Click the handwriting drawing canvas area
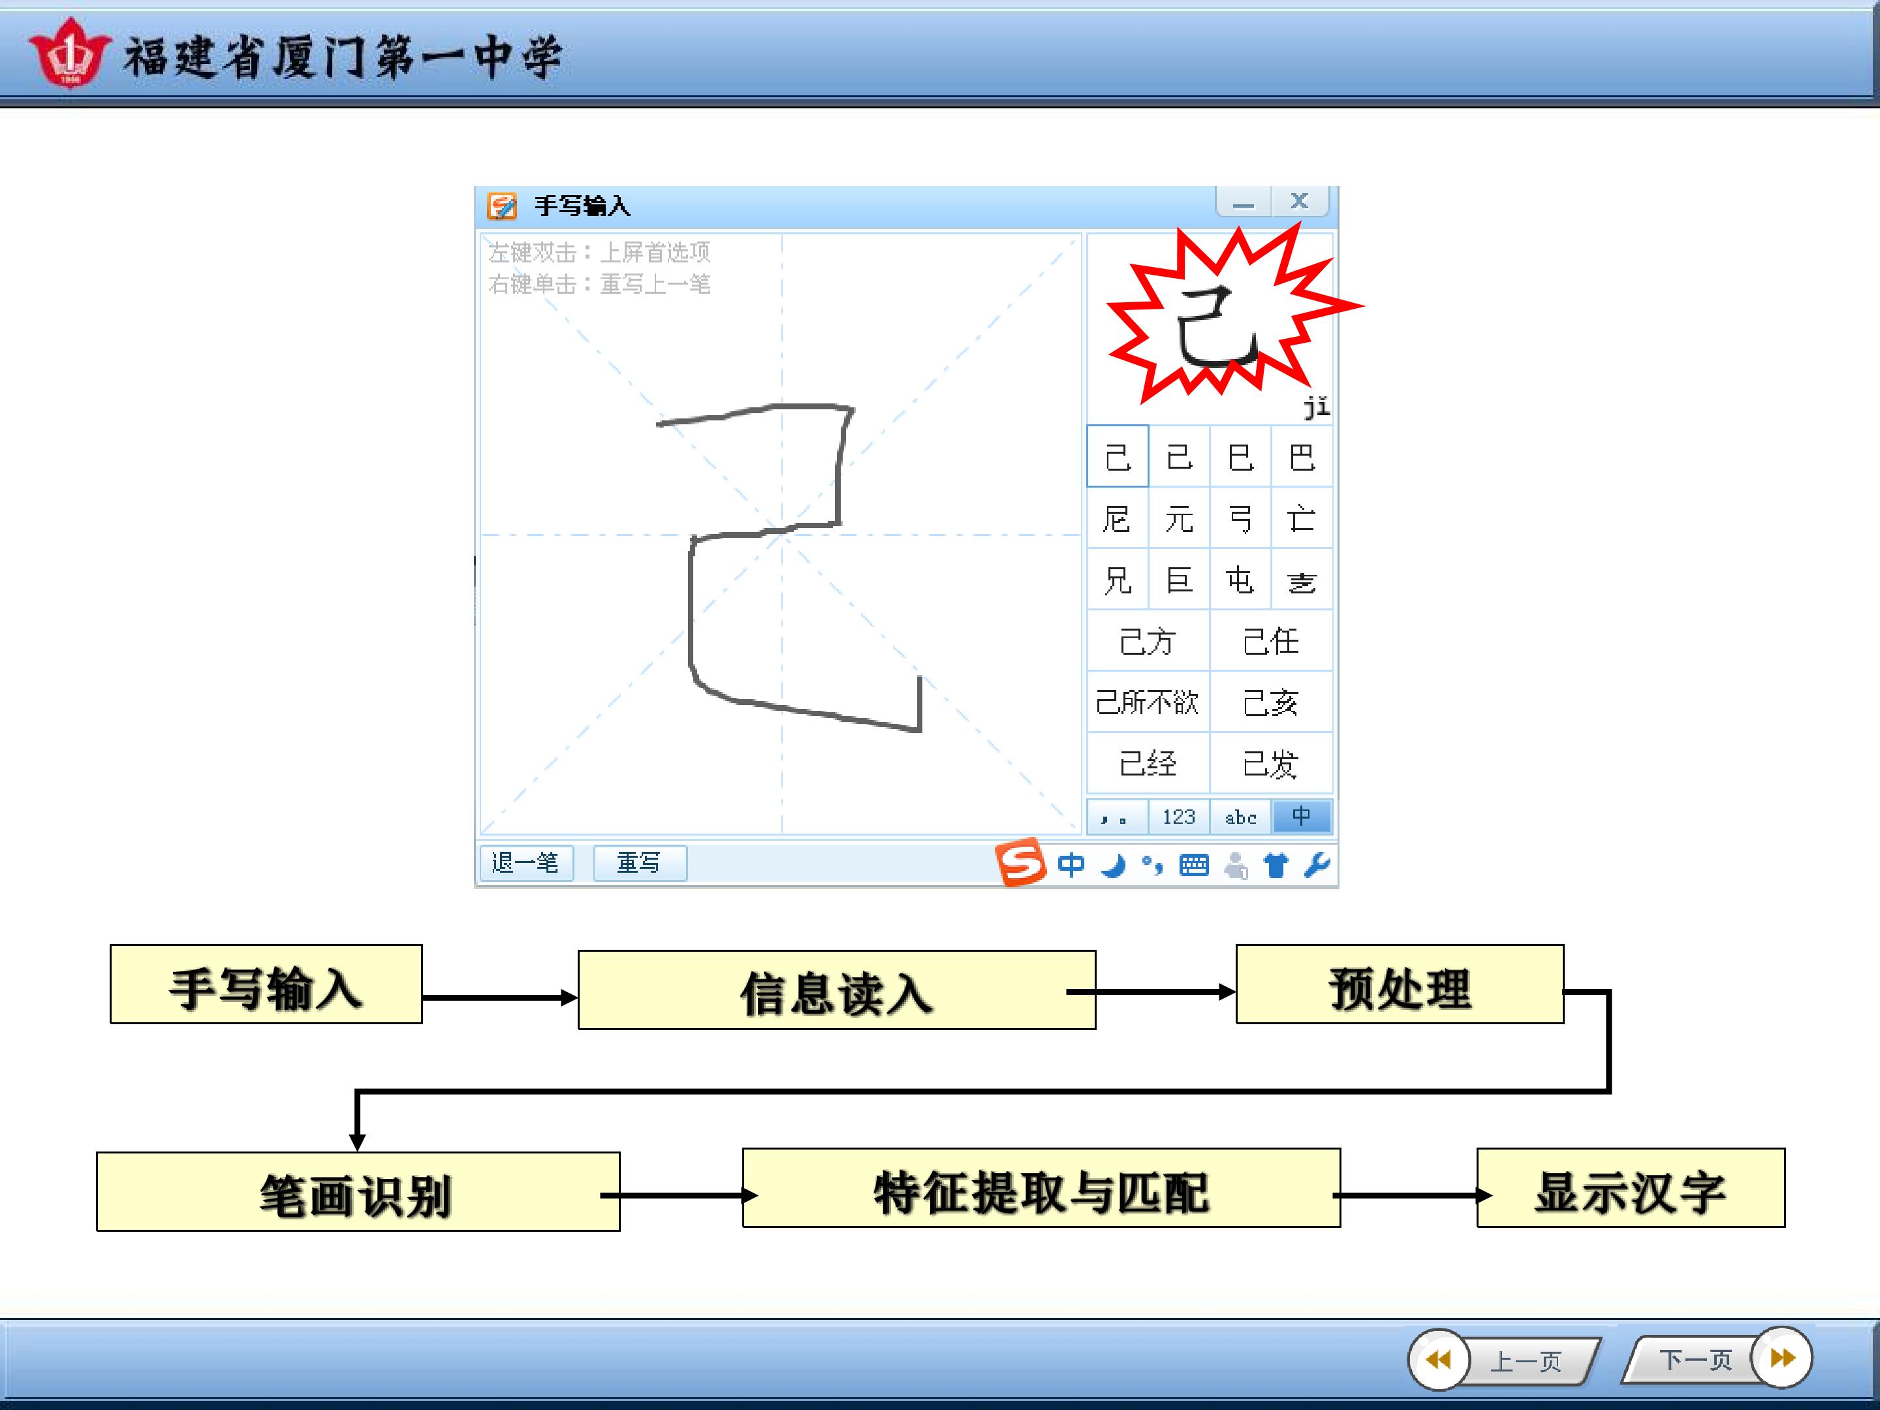 tap(780, 534)
